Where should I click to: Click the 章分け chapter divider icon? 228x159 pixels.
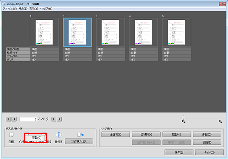(59, 135)
